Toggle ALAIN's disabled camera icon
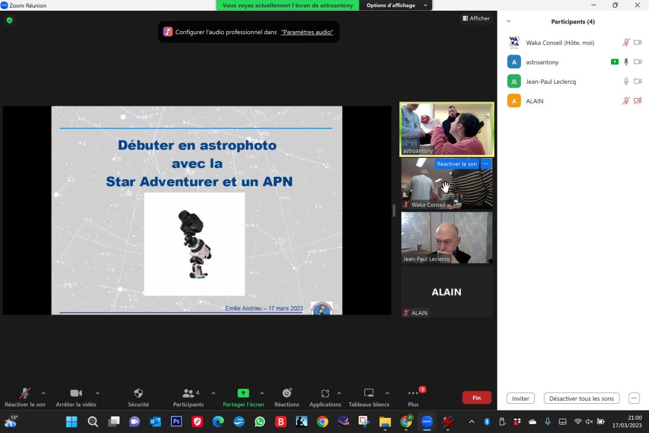 click(638, 101)
